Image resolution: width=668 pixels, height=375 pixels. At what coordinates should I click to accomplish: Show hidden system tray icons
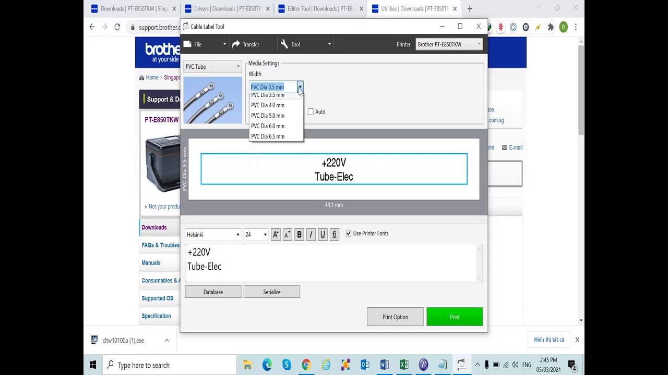click(x=477, y=365)
